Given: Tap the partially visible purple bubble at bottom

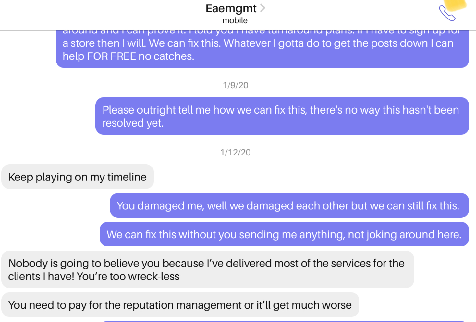Looking at the screenshot, I should point(286,321).
